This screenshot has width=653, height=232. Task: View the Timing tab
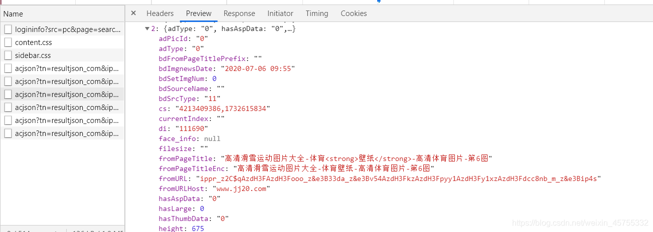point(317,13)
